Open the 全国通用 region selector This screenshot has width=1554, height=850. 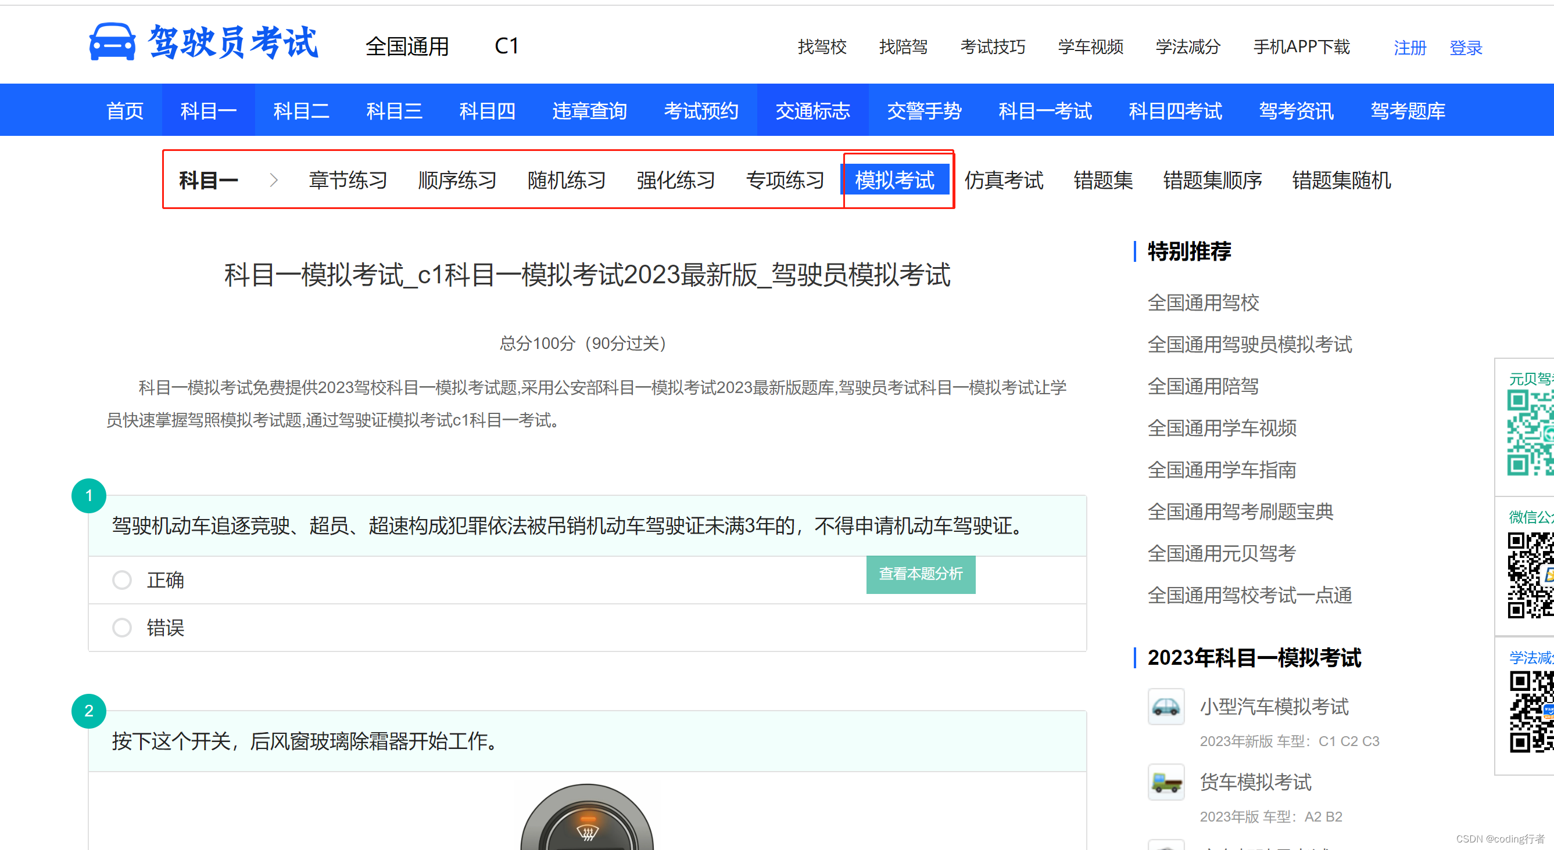pos(407,46)
